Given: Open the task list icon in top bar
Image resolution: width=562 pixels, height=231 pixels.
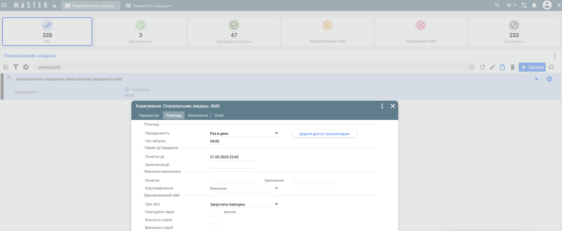Looking at the screenshot, I should 524,5.
